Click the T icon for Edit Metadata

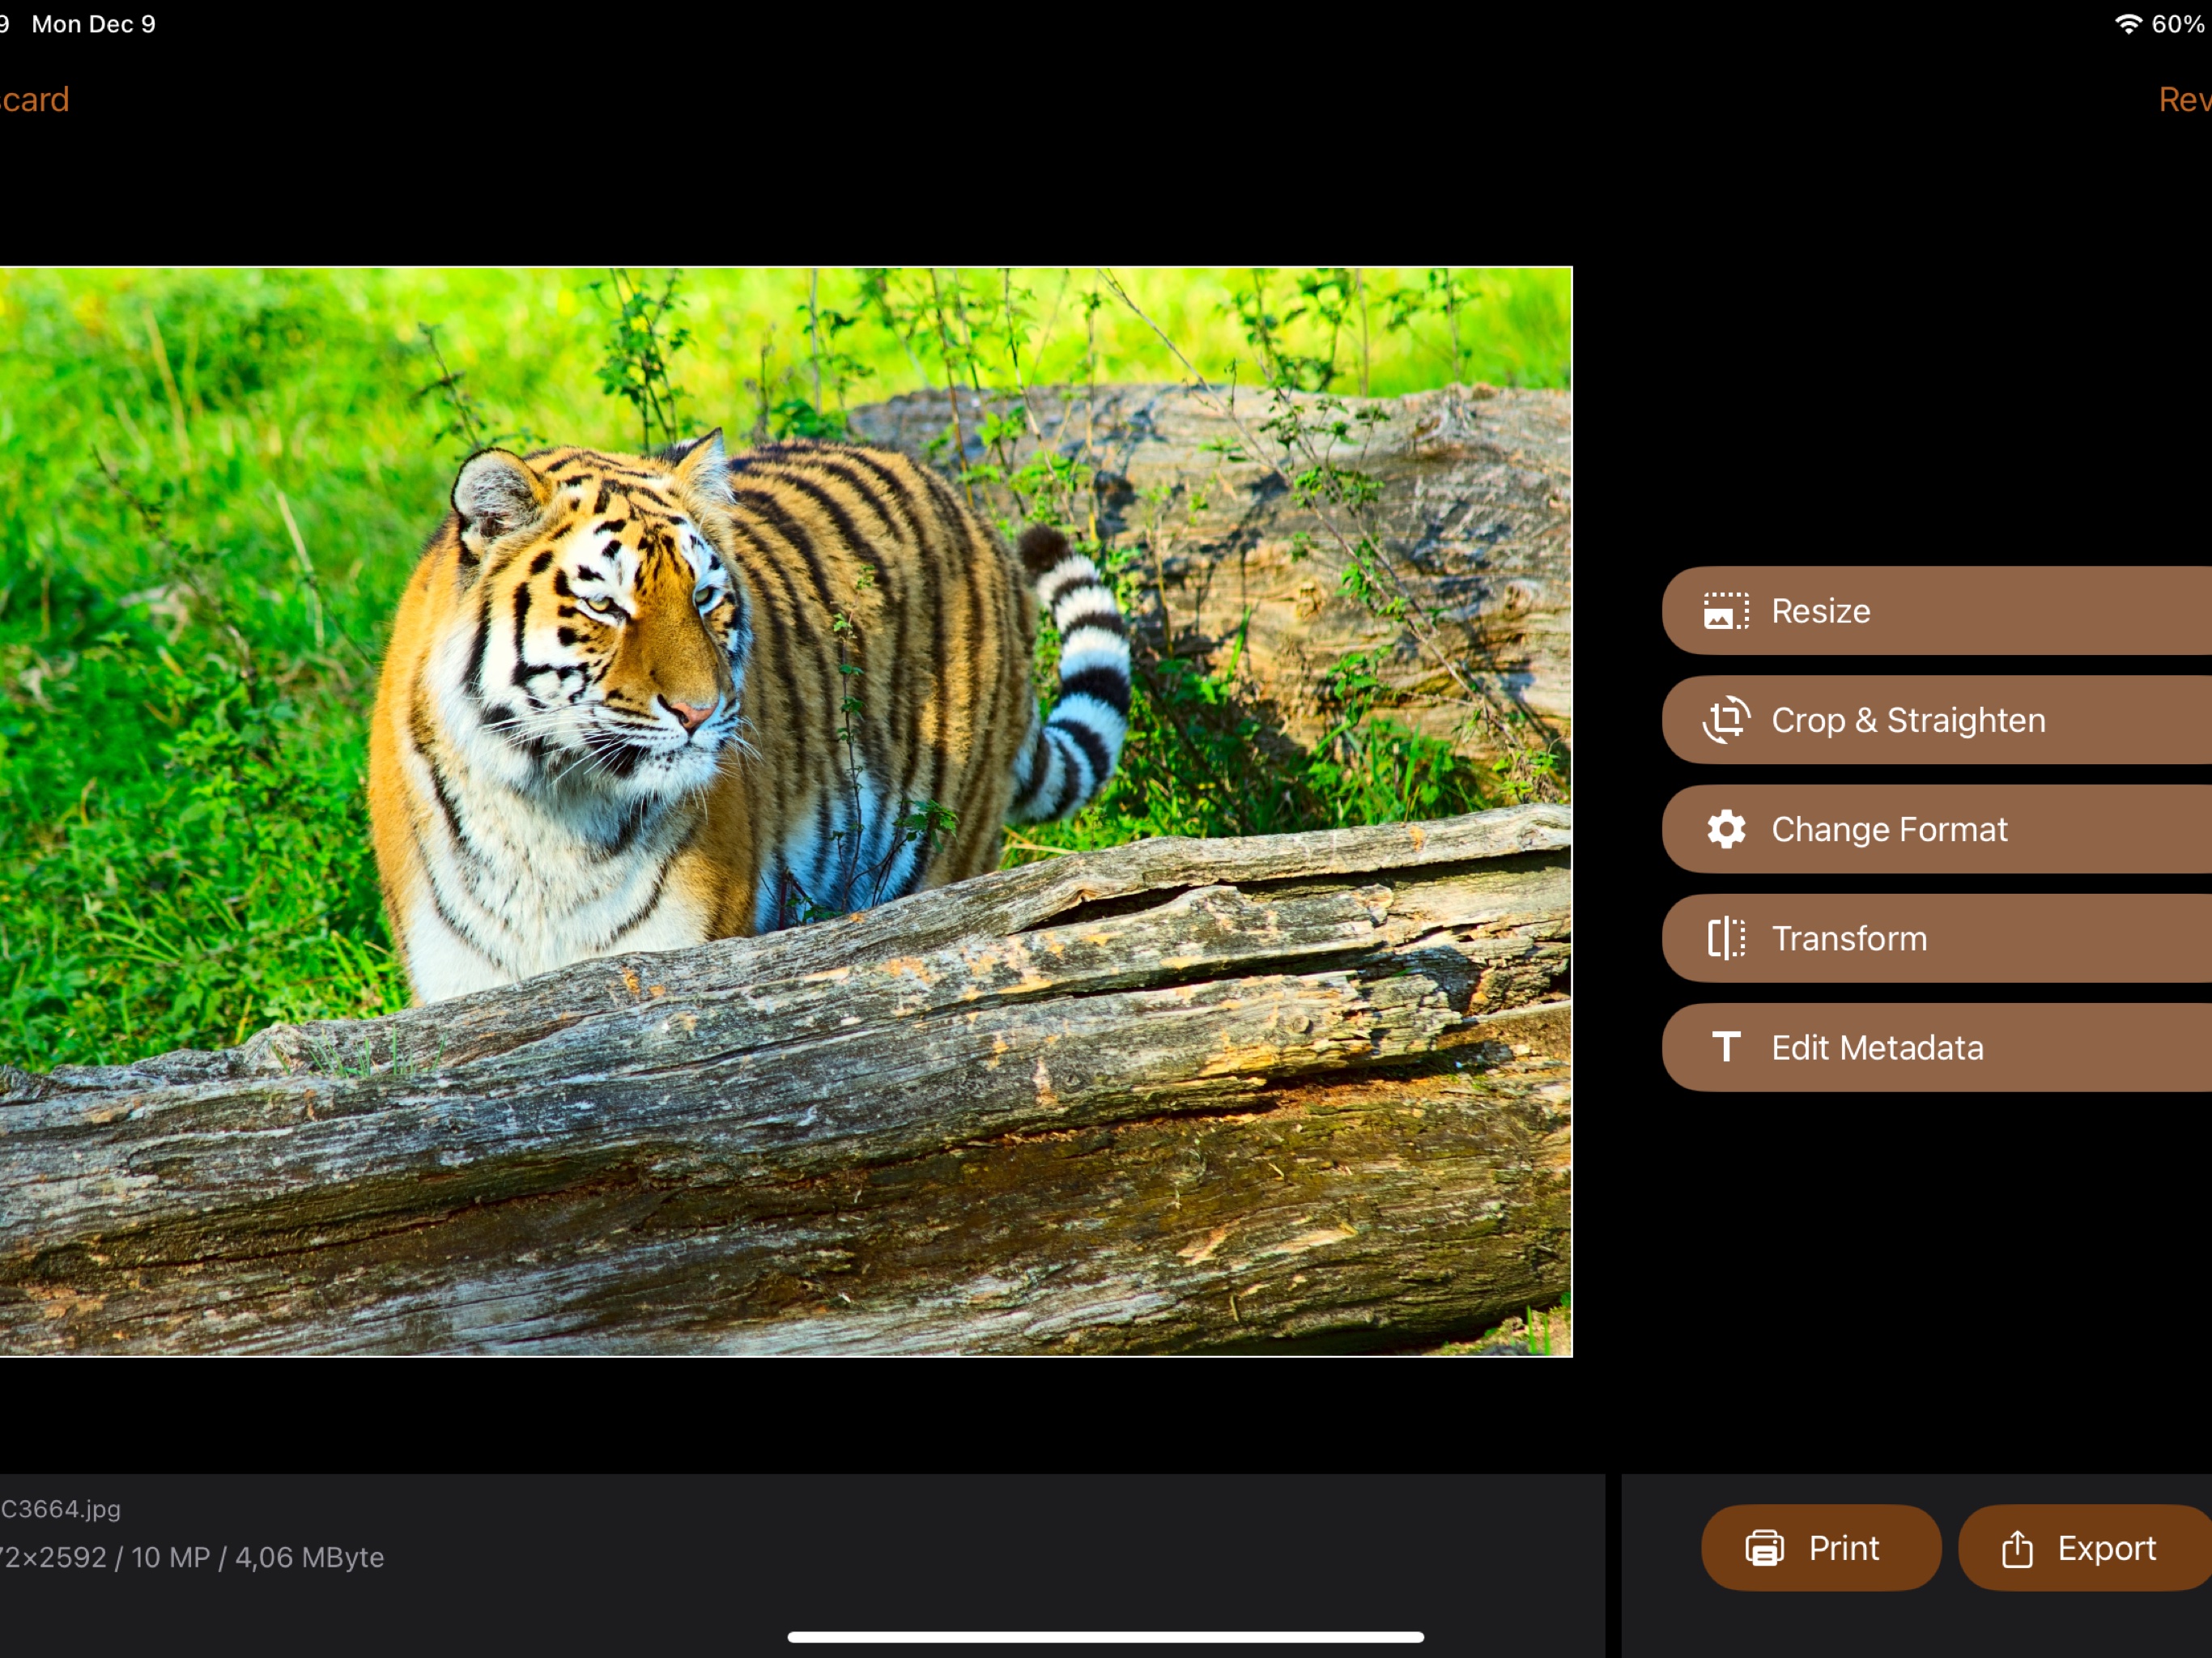[x=1727, y=1047]
